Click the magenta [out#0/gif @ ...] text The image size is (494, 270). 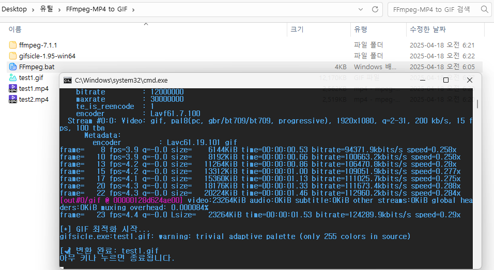[x=121, y=200]
